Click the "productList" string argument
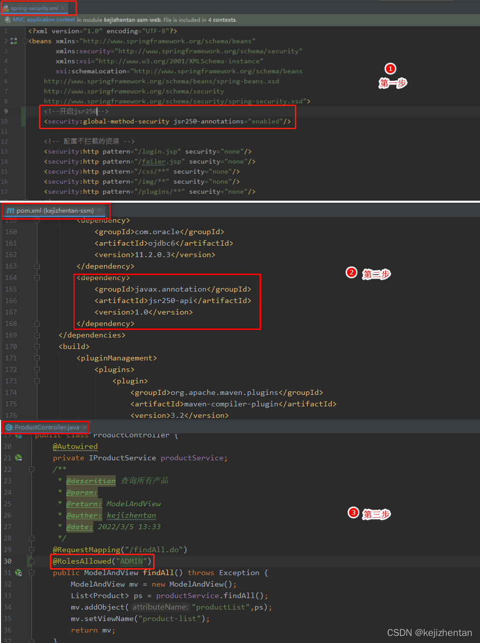The image size is (480, 643). point(222,607)
